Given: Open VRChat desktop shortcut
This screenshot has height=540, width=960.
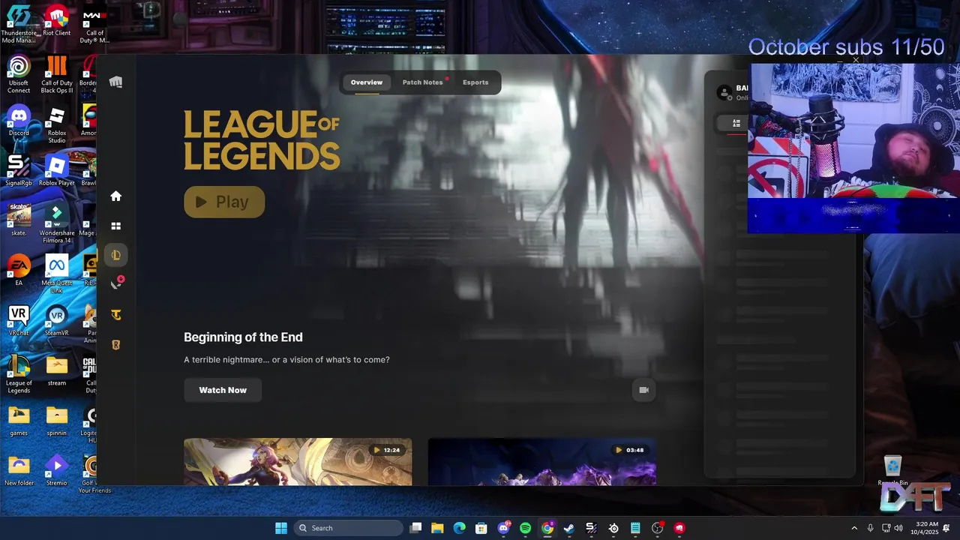Looking at the screenshot, I should 19,321.
